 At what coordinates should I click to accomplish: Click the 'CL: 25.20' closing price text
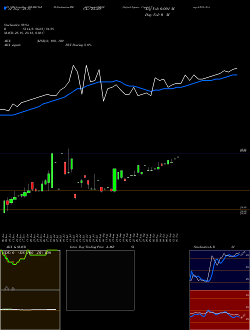[x=92, y=9]
